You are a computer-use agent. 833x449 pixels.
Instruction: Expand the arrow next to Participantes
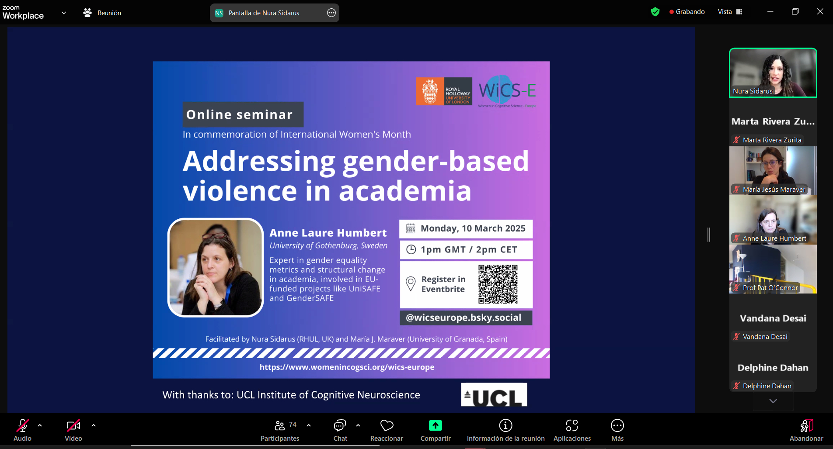(309, 425)
